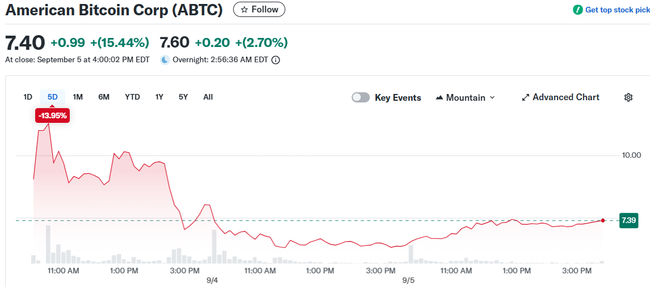Select the All time range

coord(208,97)
